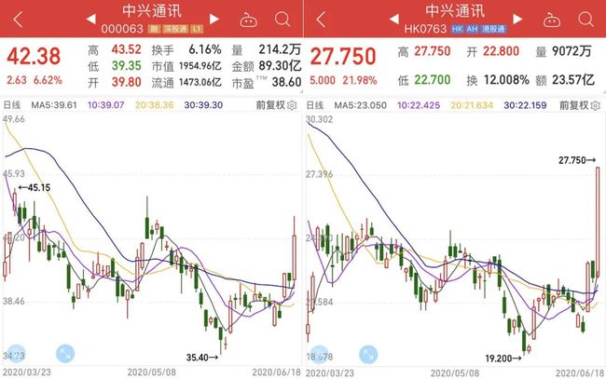
Task: Open chart settings gear on left chart
Action: 292,105
